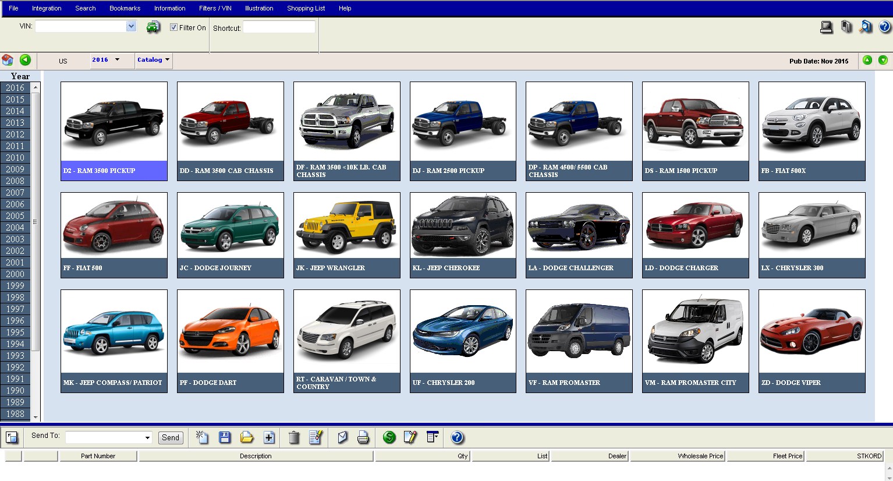893x481 pixels.
Task: Click the envelope send icon
Action: pos(343,437)
